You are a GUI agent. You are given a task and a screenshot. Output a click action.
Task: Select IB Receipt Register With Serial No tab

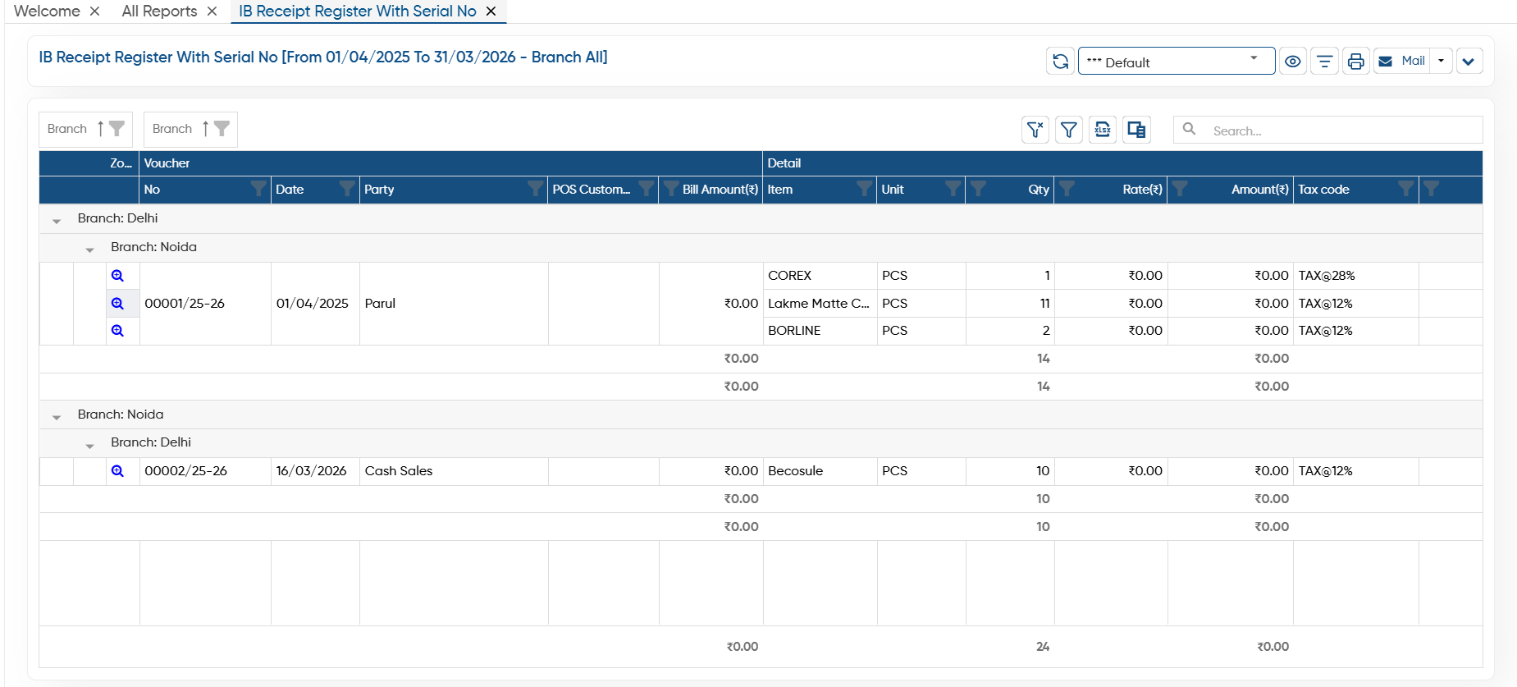coord(357,11)
